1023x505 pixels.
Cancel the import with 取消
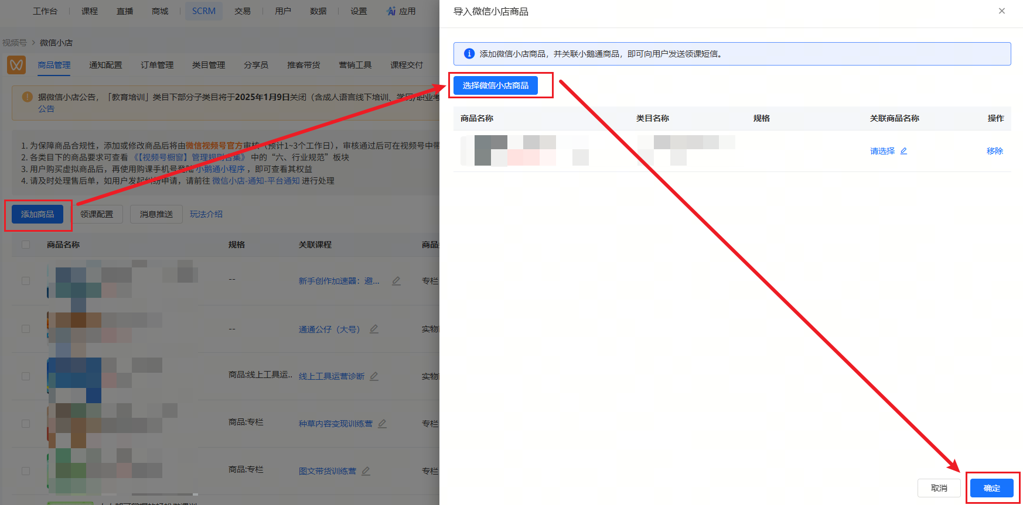coord(939,488)
